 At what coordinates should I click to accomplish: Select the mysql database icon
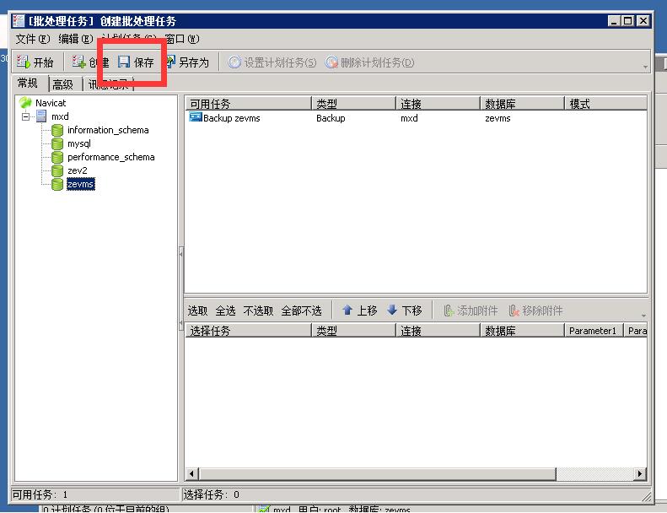pos(57,143)
